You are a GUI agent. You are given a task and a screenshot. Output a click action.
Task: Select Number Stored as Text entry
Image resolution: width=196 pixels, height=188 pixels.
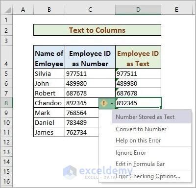click(x=151, y=117)
